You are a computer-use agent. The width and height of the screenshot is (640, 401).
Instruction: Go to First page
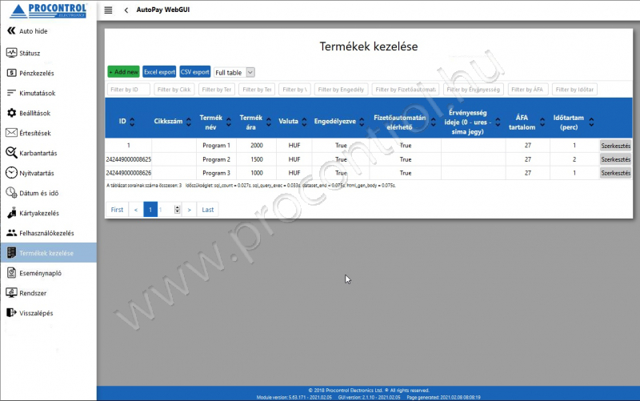click(x=117, y=210)
